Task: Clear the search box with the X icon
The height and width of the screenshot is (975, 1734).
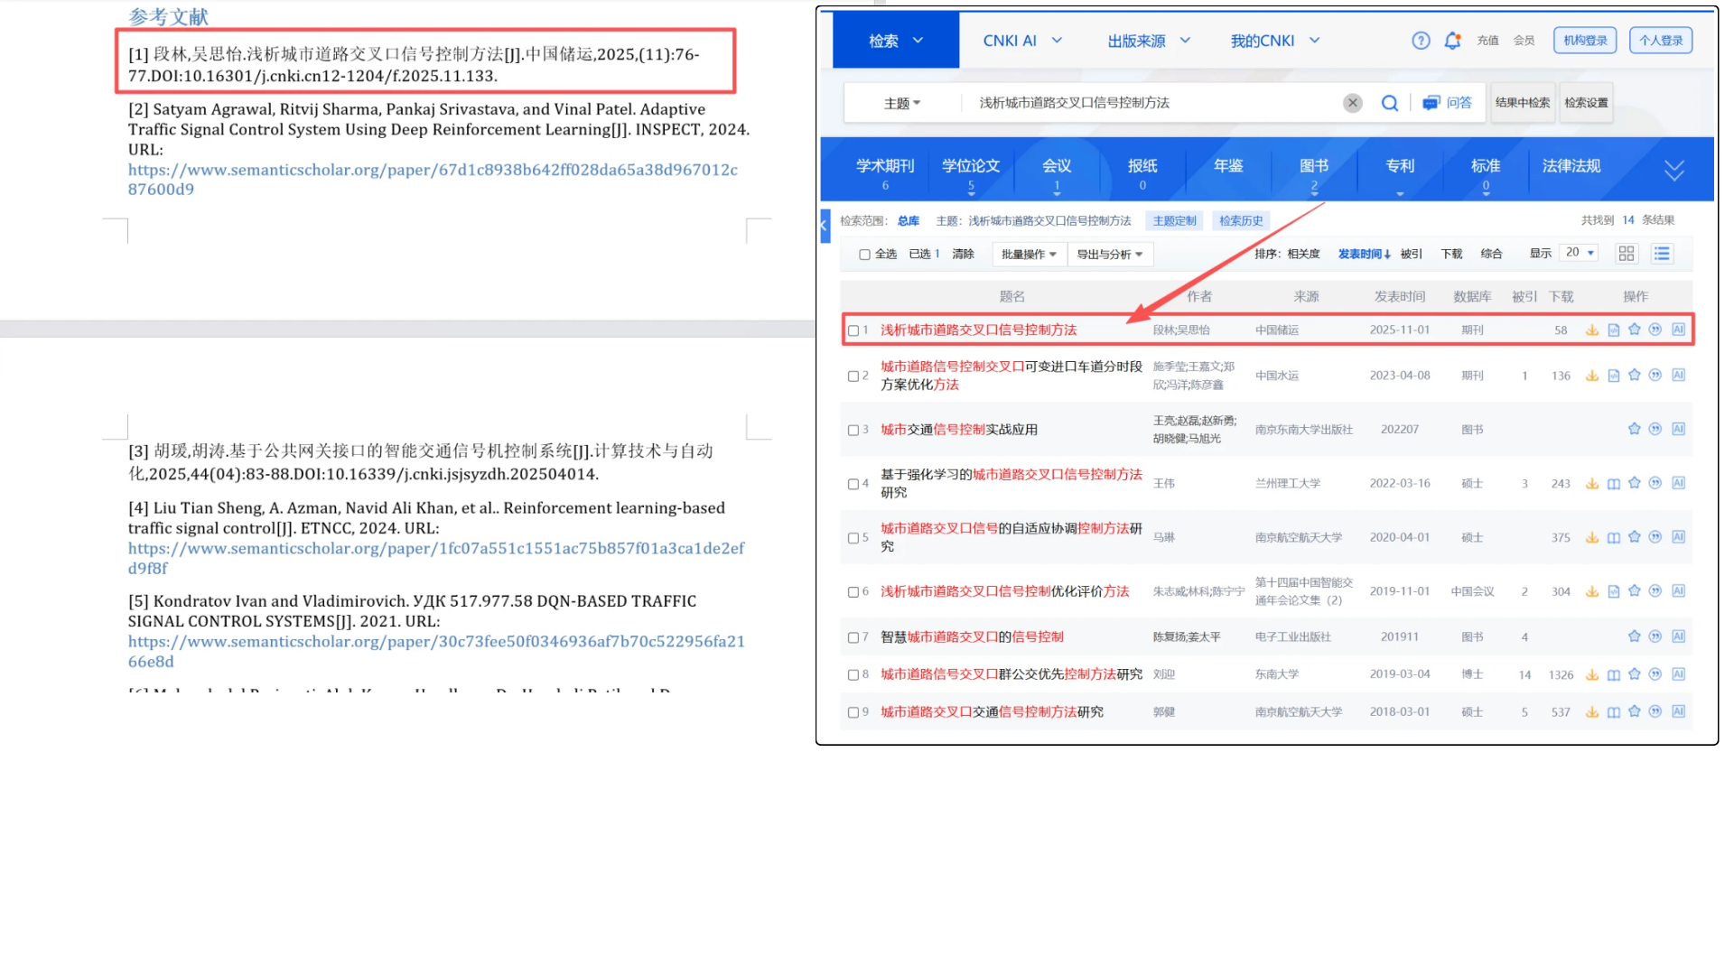Action: [1352, 103]
